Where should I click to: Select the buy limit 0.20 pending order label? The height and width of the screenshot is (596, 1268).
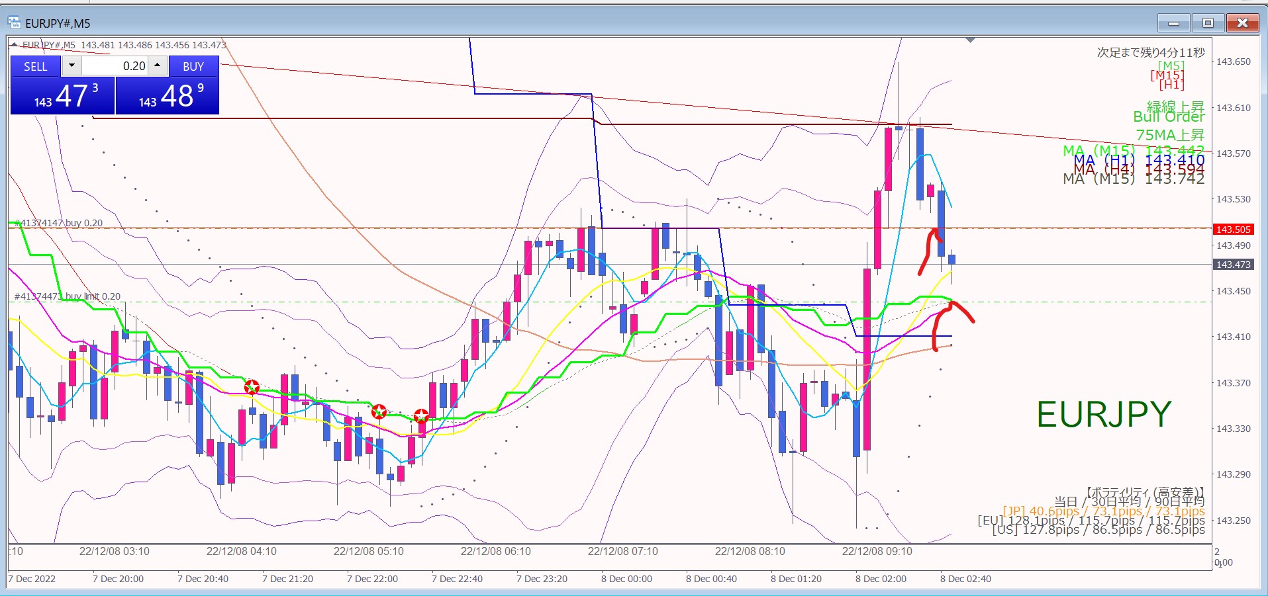pyautogui.click(x=68, y=296)
